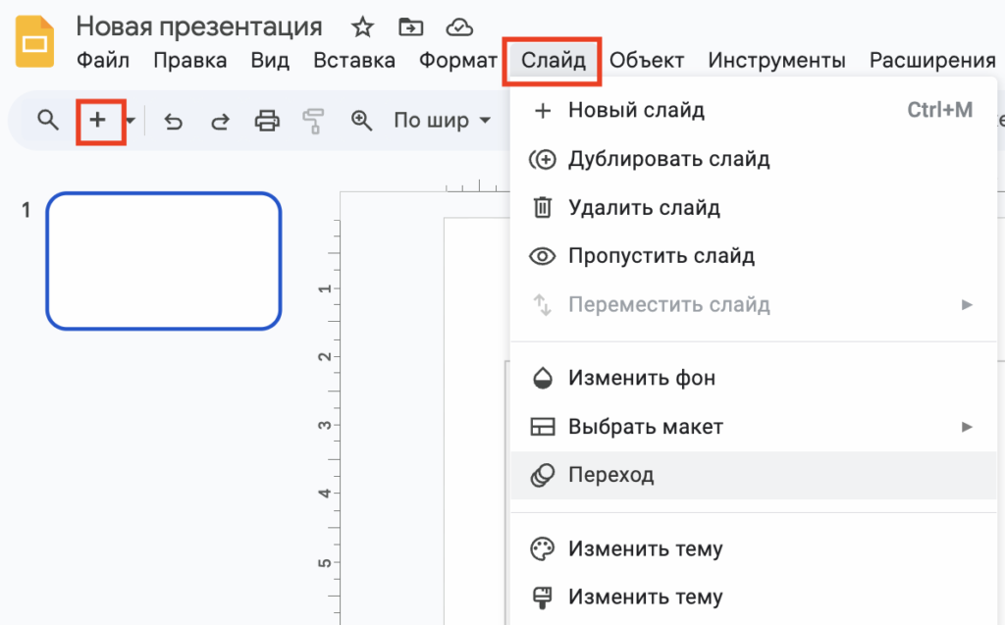Click the cloud document status icon
Image resolution: width=1005 pixels, height=625 pixels.
point(455,26)
